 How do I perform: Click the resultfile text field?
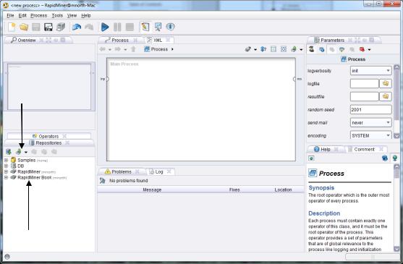[x=364, y=97]
